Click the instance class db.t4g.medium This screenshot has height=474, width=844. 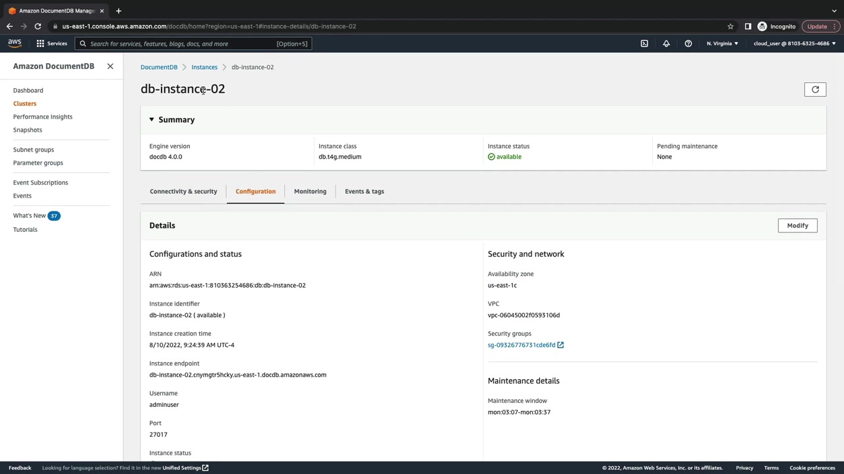tap(340, 157)
